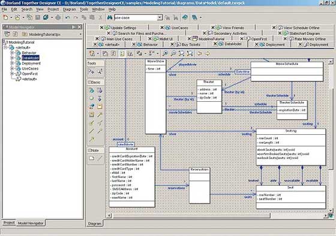Viewport: 336px width, 236px height.
Task: Click the creditCardNumber attribute in Account
Action: tap(127, 165)
